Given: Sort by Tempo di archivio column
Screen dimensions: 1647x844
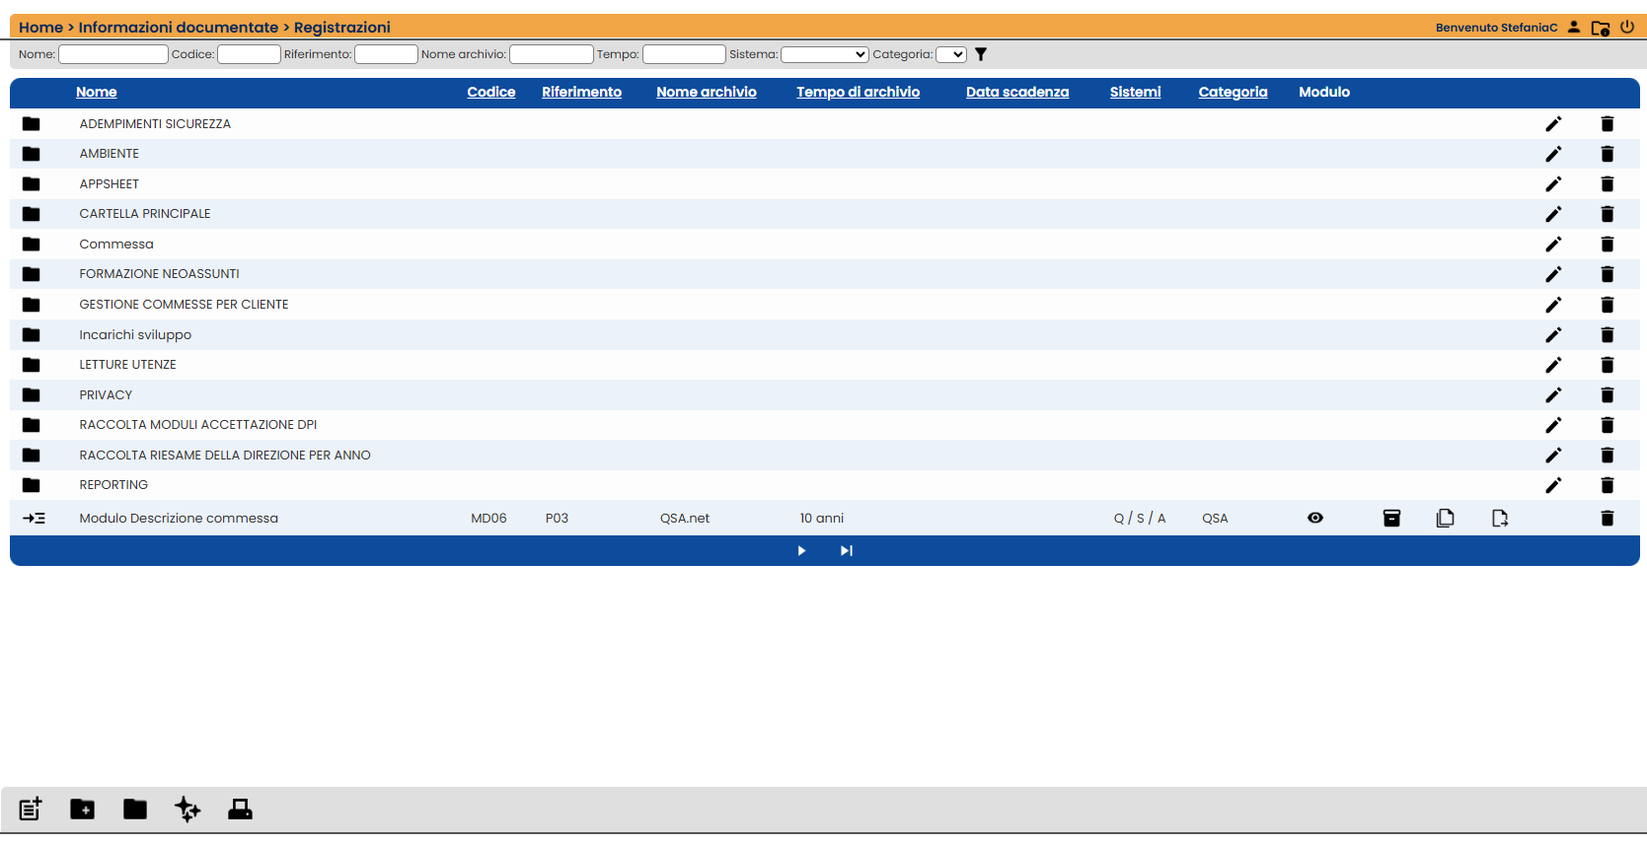Looking at the screenshot, I should coord(859,92).
